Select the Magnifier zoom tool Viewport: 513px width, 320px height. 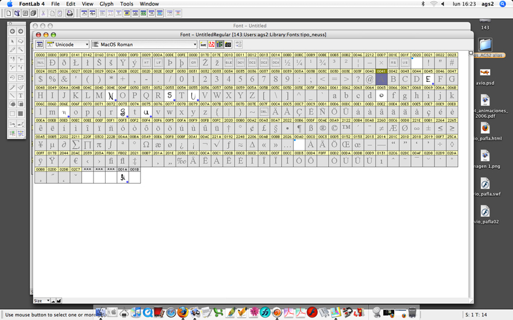point(21,49)
